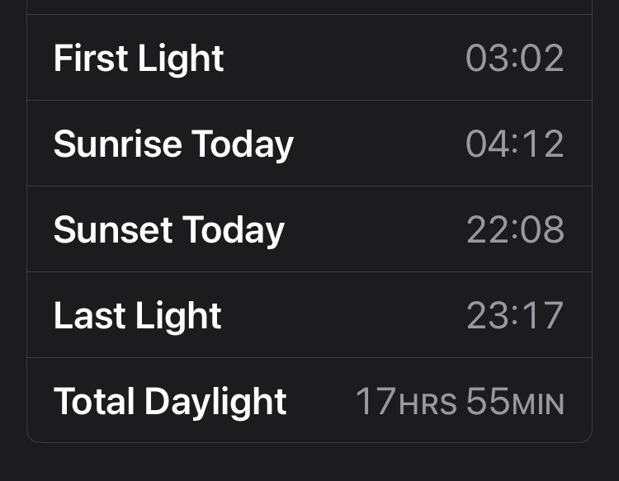619x481 pixels.
Task: Select the First Light label
Action: pos(139,59)
